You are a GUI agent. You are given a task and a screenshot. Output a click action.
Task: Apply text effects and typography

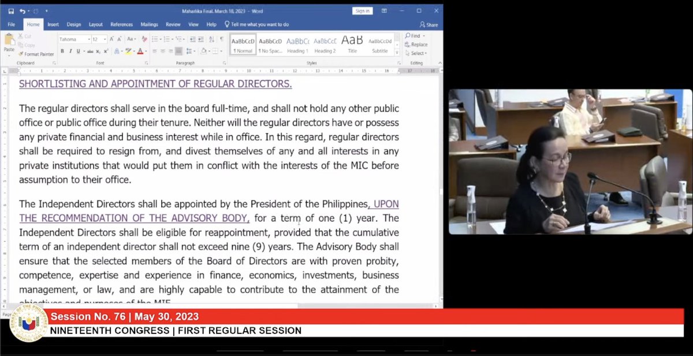[x=117, y=51]
